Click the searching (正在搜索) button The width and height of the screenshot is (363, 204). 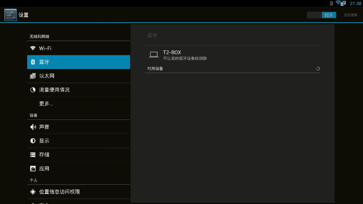(351, 15)
